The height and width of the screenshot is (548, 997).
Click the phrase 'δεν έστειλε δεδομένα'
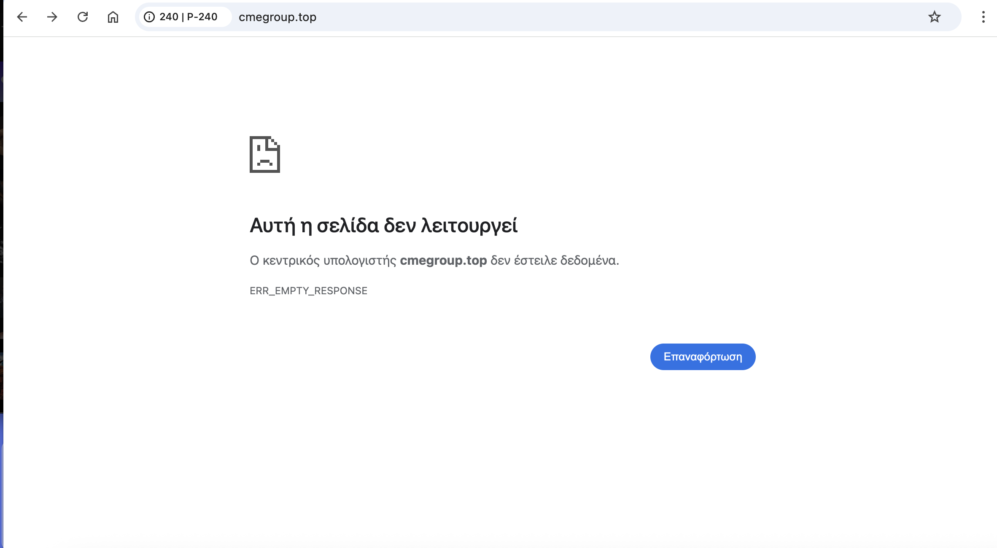554,261
